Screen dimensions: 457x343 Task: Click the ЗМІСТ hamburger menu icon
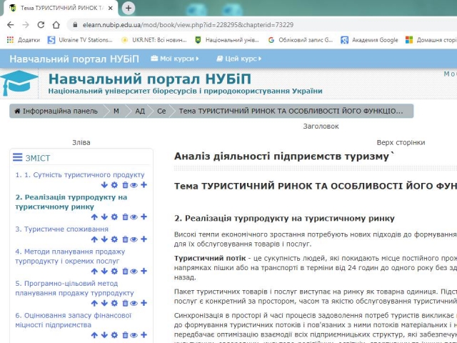(x=17, y=158)
